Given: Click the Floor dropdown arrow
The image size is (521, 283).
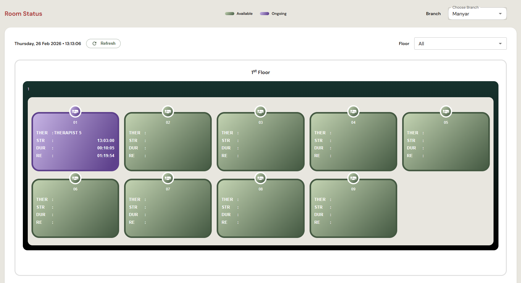Looking at the screenshot, I should 500,44.
